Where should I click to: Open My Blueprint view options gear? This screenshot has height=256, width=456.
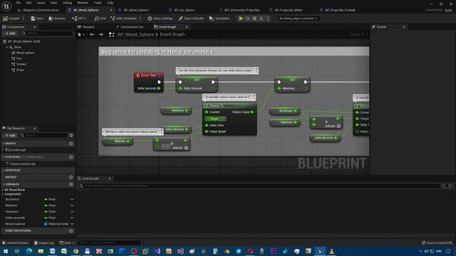[71, 135]
